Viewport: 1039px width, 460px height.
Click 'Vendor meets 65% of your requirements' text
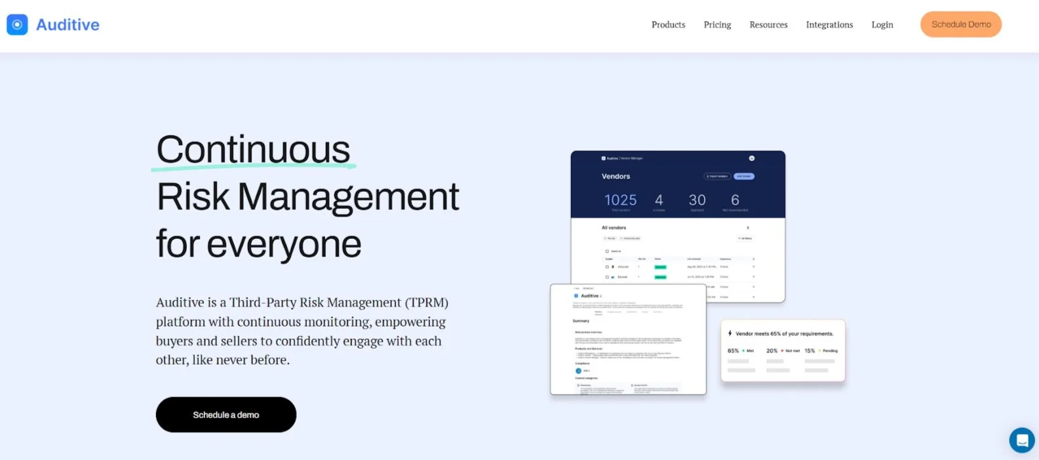pos(784,334)
